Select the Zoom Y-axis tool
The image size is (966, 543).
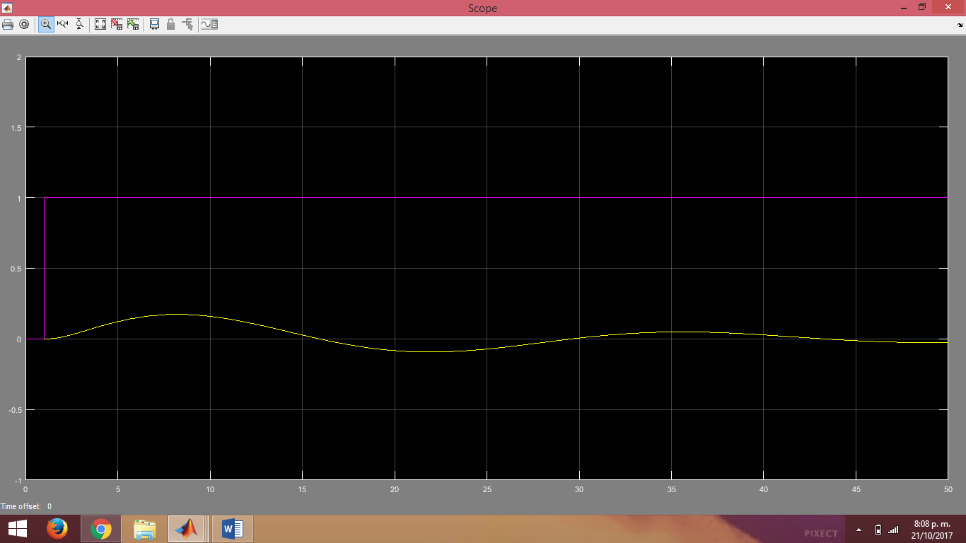[79, 24]
